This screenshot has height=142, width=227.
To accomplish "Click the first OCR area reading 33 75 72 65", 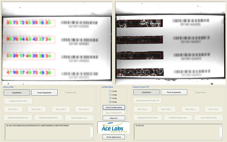I will point(29,23).
